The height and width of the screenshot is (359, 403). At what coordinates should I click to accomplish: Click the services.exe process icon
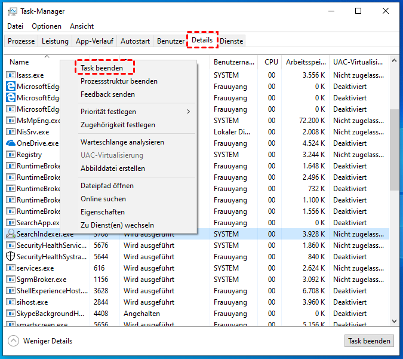[11, 268]
